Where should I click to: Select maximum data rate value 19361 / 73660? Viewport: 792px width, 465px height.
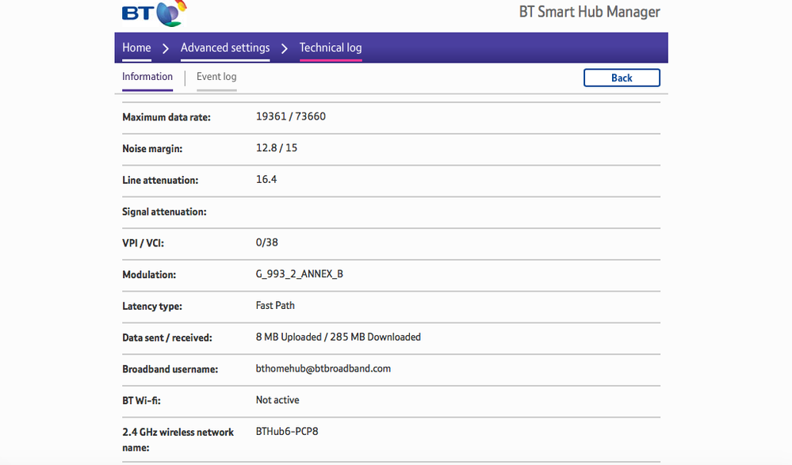[290, 116]
